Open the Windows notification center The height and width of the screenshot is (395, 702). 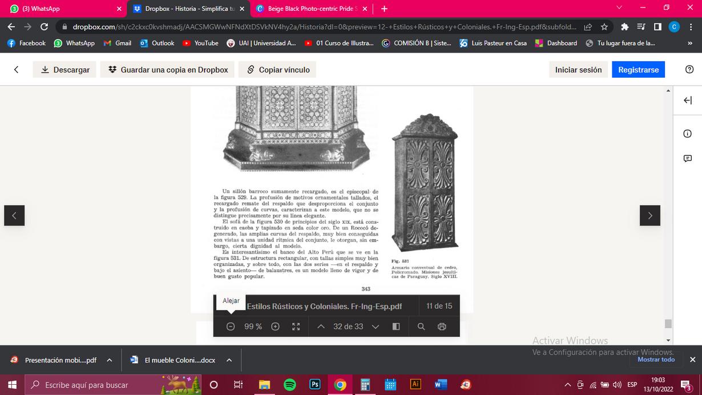pos(687,385)
